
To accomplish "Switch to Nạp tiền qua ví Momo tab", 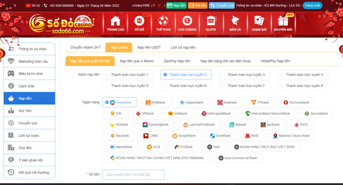I will 136,61.
